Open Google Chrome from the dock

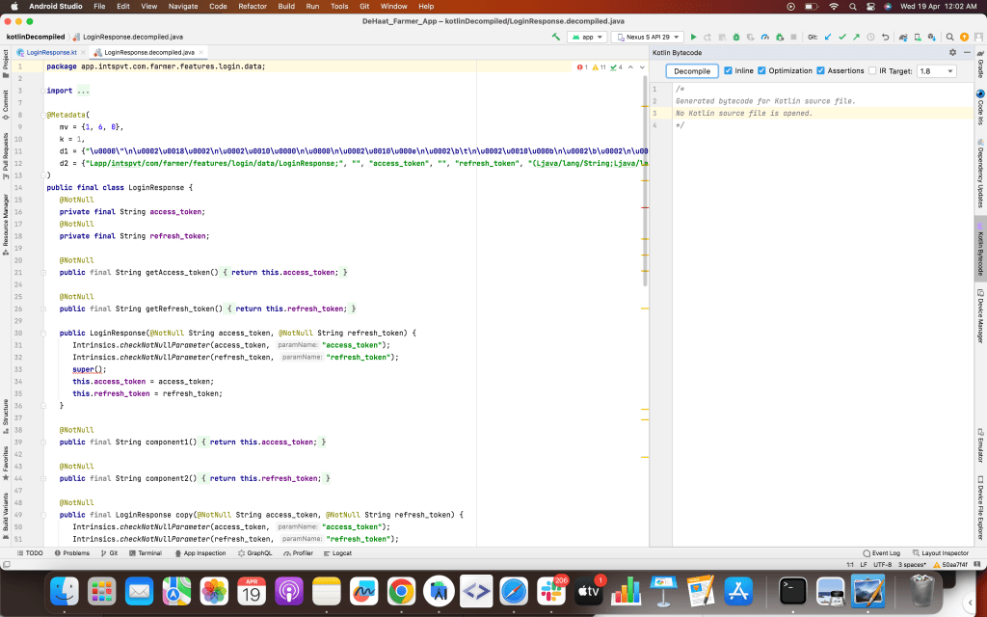pos(401,589)
